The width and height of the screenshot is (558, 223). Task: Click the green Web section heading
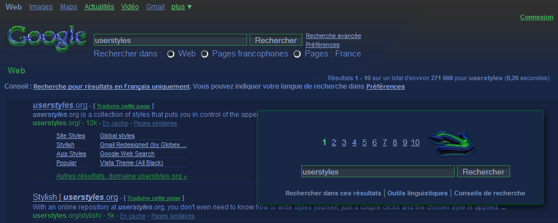(x=17, y=71)
